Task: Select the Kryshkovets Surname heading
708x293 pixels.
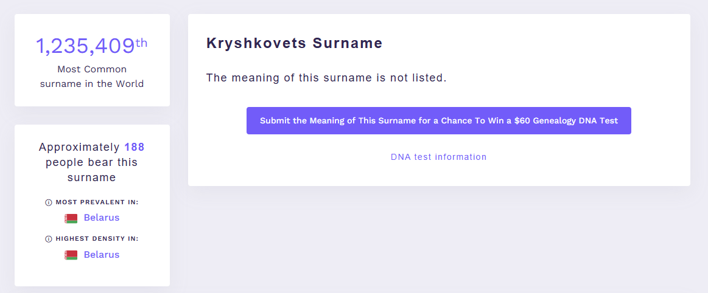Action: point(295,43)
